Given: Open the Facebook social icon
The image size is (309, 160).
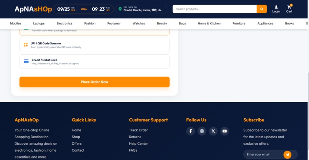Looking at the screenshot, I should pyautogui.click(x=191, y=131).
